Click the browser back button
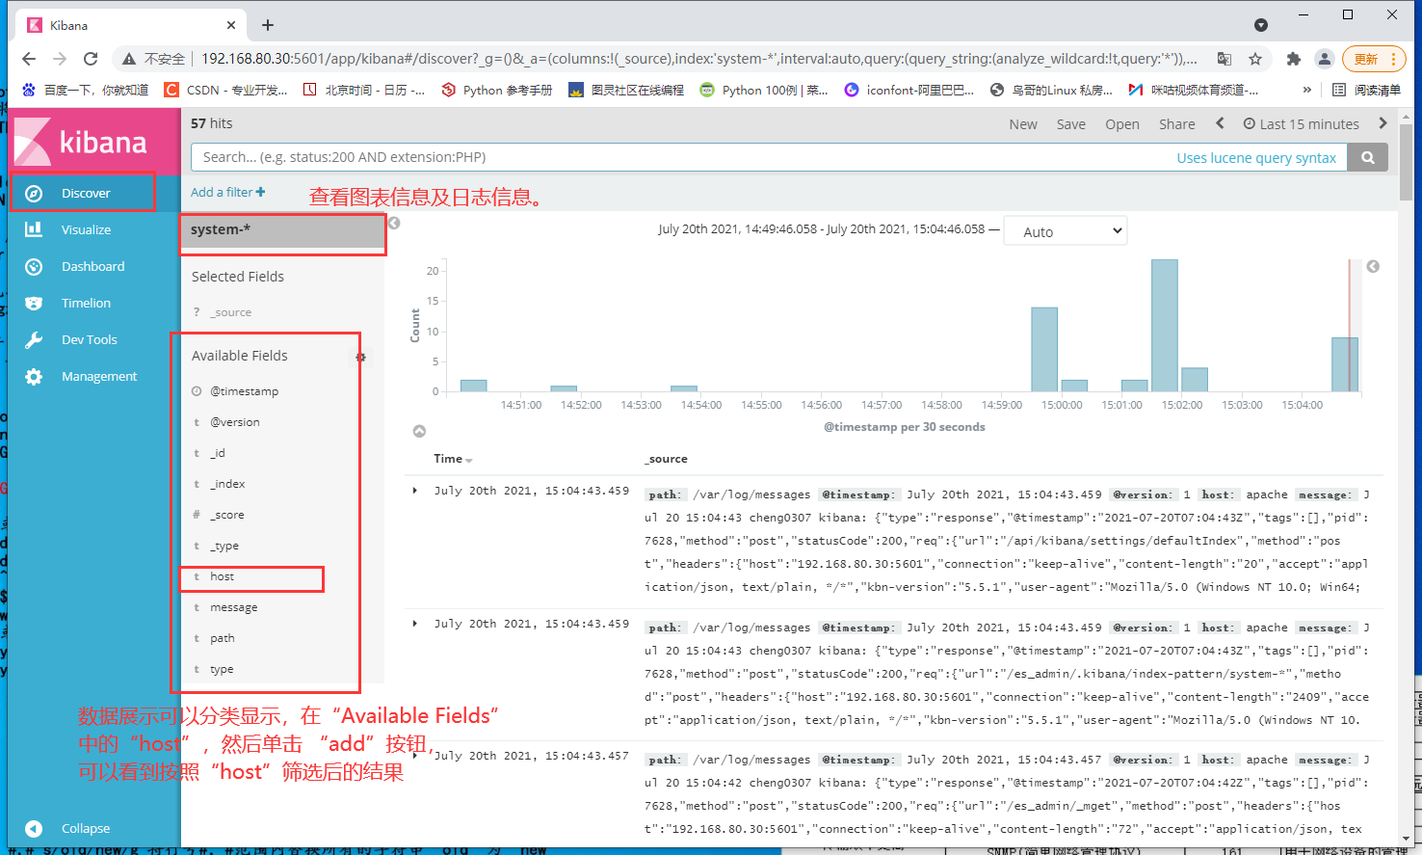 29,59
